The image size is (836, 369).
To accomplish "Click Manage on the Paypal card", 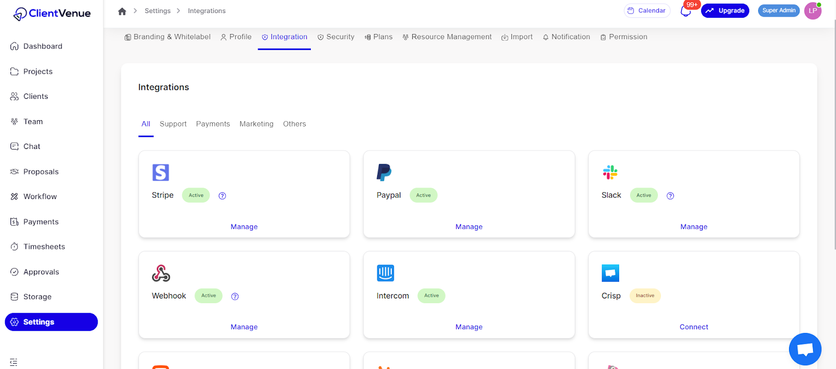I will 469,227.
